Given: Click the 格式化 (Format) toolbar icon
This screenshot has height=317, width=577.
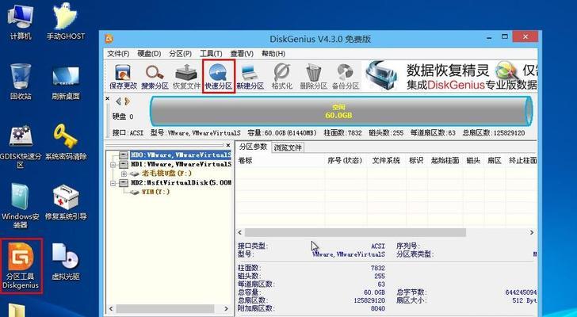Looking at the screenshot, I should (282, 76).
